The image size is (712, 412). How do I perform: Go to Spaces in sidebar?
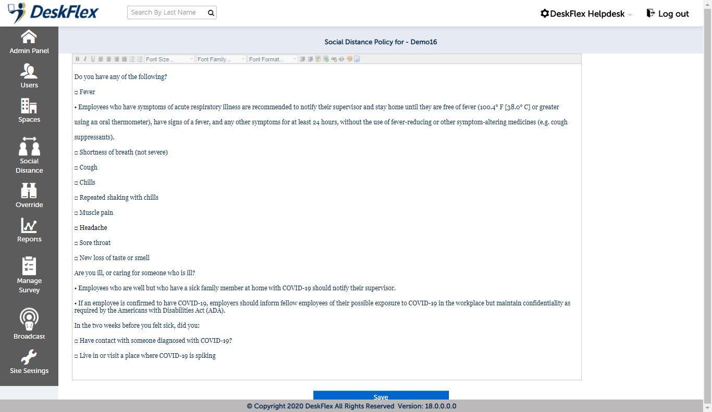tap(29, 110)
